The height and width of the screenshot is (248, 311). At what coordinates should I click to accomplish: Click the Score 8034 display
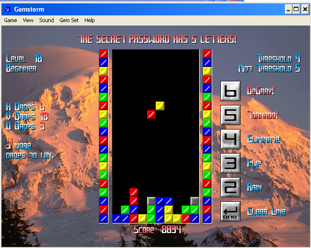(157, 229)
